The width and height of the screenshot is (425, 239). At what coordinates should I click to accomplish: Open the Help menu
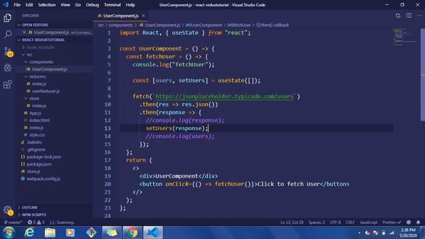(x=130, y=5)
